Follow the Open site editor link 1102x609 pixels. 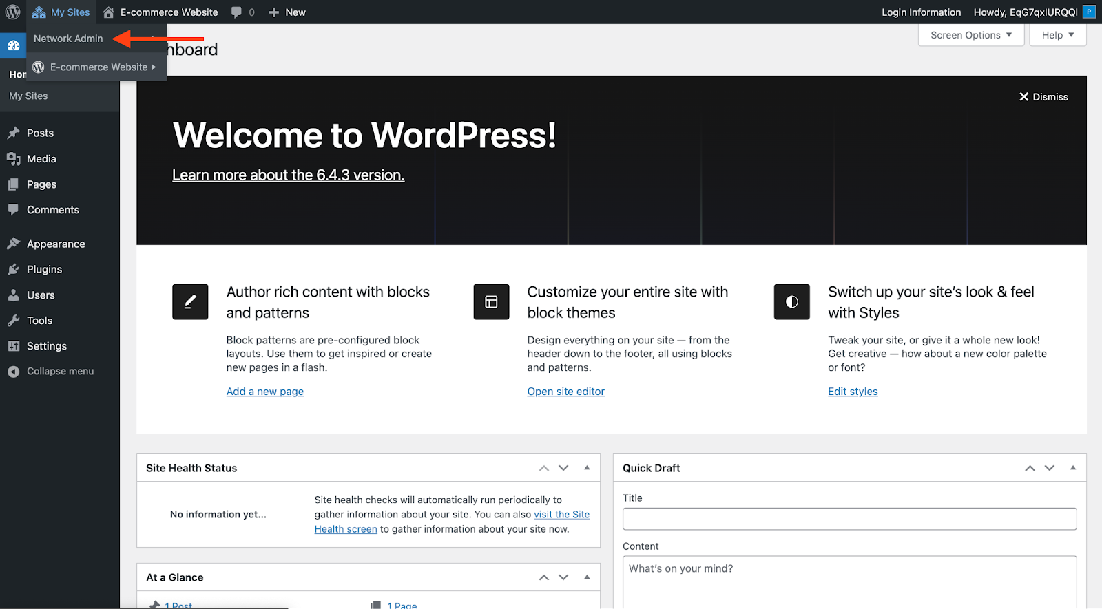(x=565, y=392)
